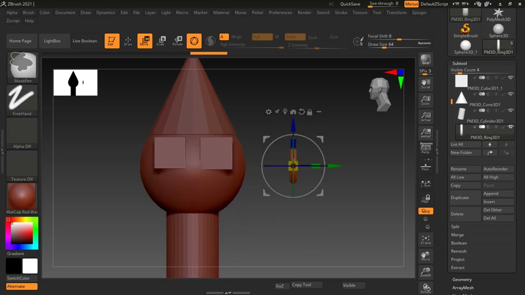Toggle Perspective (Persp) view
Viewport: 525px width, 295px height.
pyautogui.click(x=426, y=149)
